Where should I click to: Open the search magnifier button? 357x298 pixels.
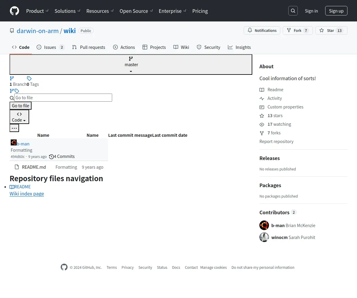pos(293,11)
